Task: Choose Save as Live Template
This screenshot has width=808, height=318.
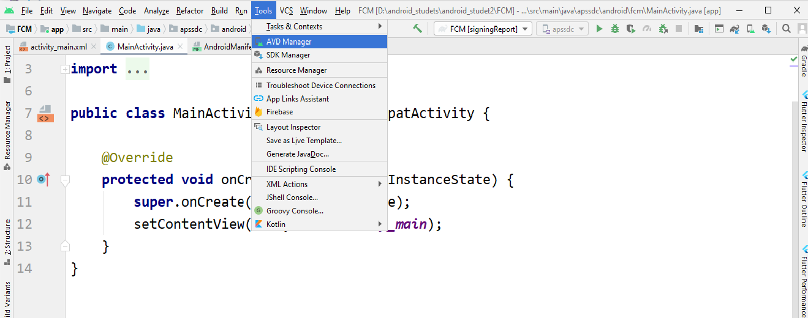Action: click(319, 141)
